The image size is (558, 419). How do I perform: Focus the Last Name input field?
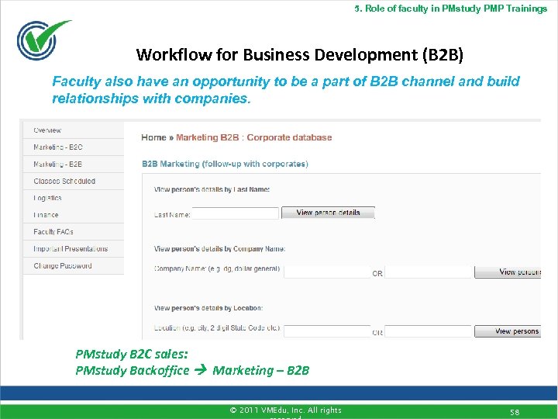(236, 213)
